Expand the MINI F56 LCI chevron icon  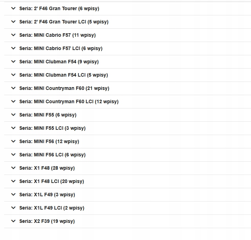click(x=13, y=155)
